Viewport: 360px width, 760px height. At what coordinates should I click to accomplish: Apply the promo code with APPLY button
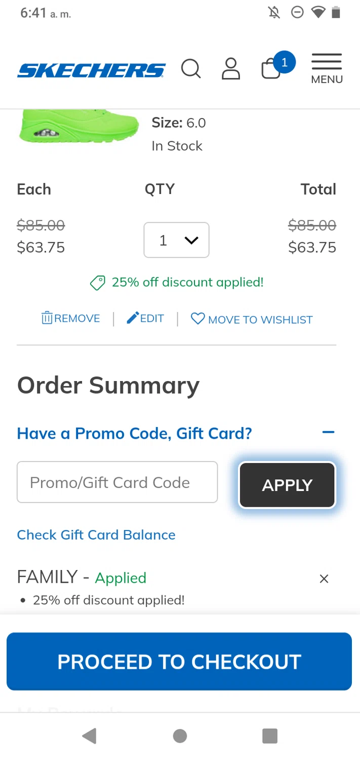pyautogui.click(x=287, y=485)
